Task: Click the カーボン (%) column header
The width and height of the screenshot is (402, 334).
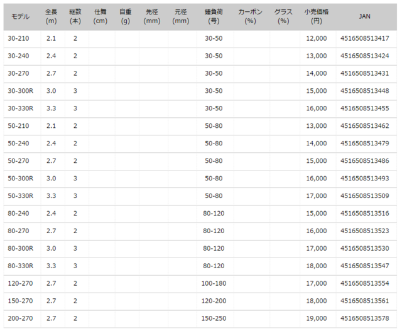Action: (250, 16)
